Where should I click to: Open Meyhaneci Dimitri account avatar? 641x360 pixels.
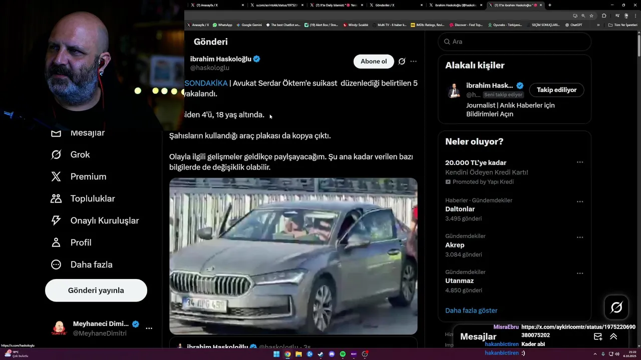[59, 328]
